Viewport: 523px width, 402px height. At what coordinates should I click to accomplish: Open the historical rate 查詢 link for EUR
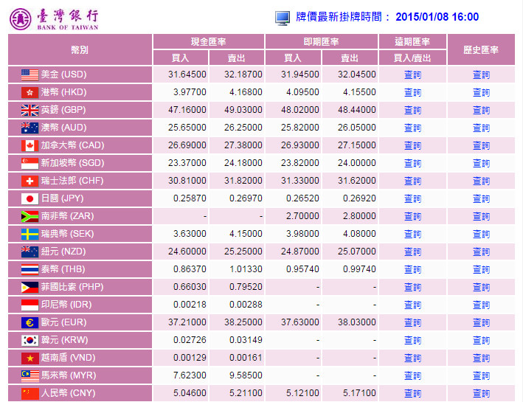click(x=481, y=322)
